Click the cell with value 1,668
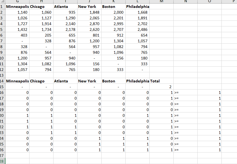 [x=137, y=12]
